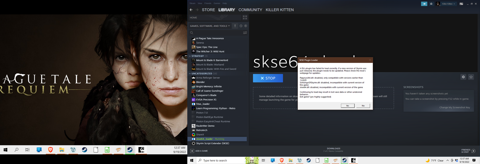Click Brave icon on the taskbar with search box
This screenshot has width=480, height=164.
[281, 160]
